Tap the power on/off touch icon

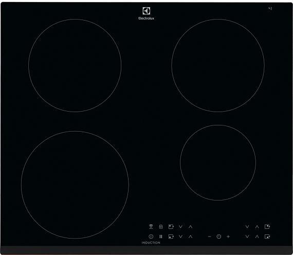[151, 236]
